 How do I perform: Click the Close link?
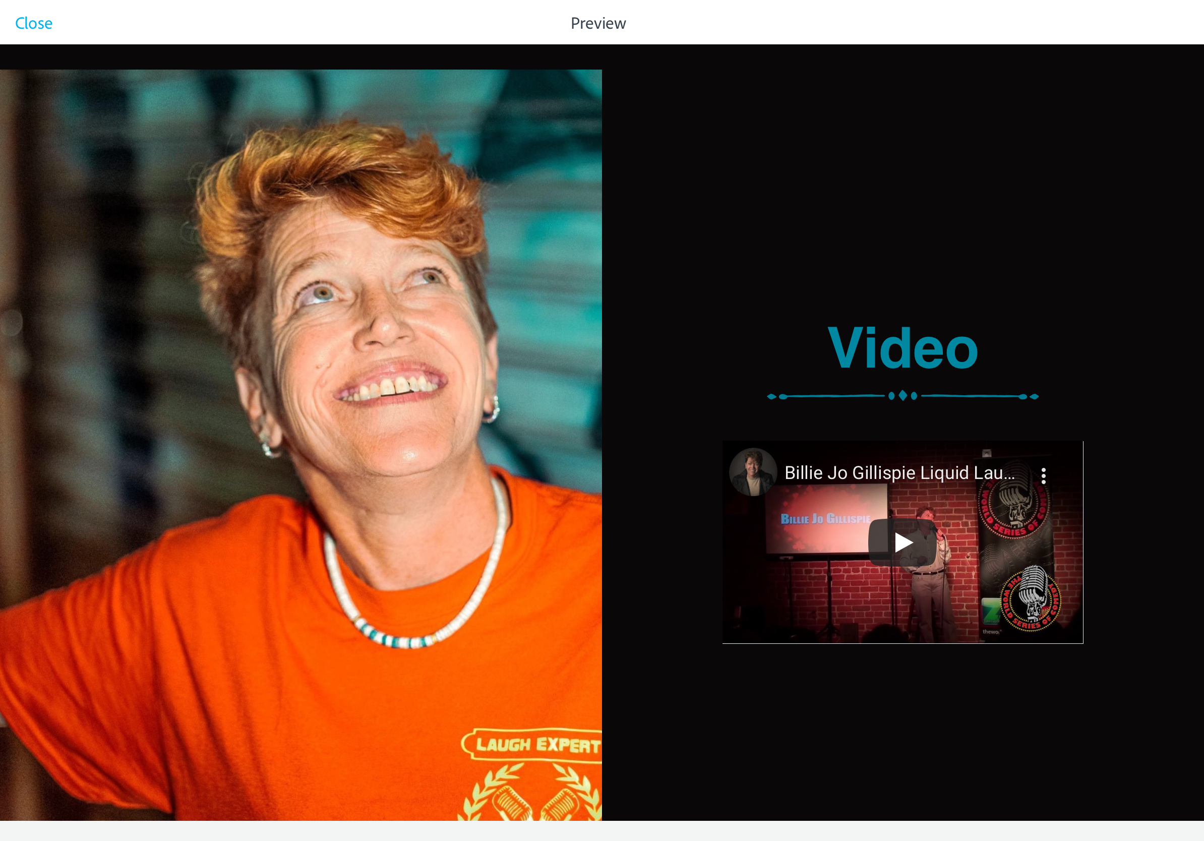34,23
